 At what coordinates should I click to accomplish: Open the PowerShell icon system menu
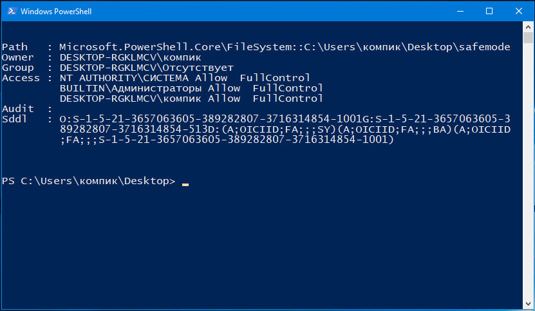click(12, 11)
